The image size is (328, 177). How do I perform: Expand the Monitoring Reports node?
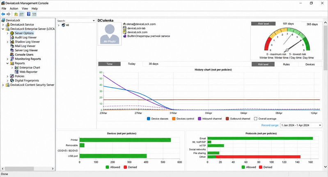pos(7,59)
